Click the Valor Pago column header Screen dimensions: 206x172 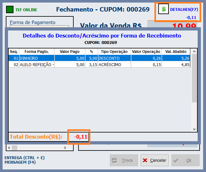70,52
